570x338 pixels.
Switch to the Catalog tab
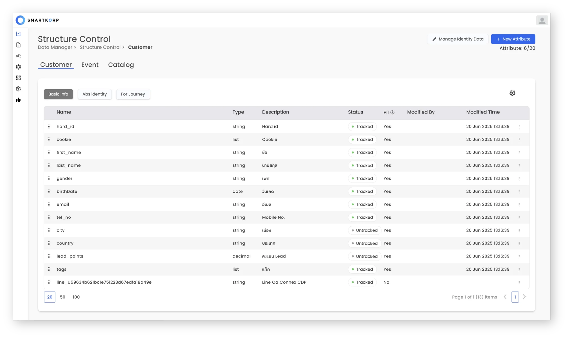click(121, 65)
